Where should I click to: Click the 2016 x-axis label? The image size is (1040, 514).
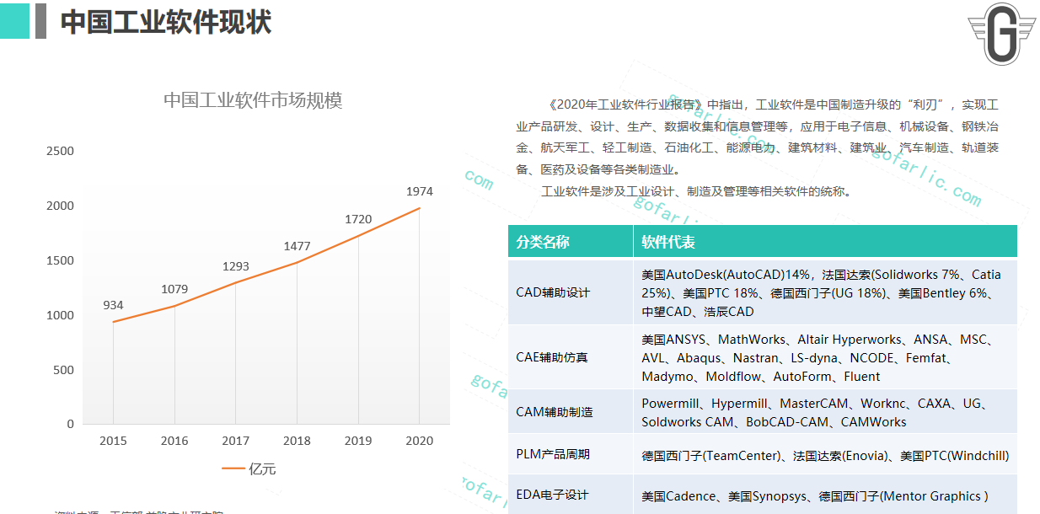174,441
